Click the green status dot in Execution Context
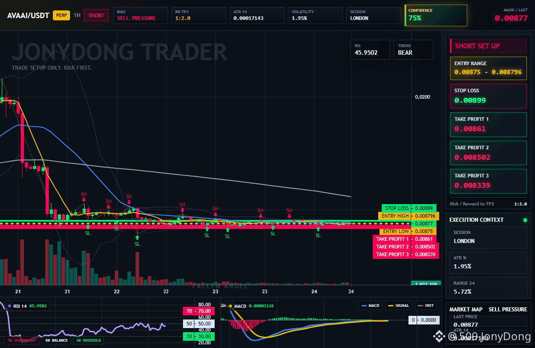 (525, 220)
